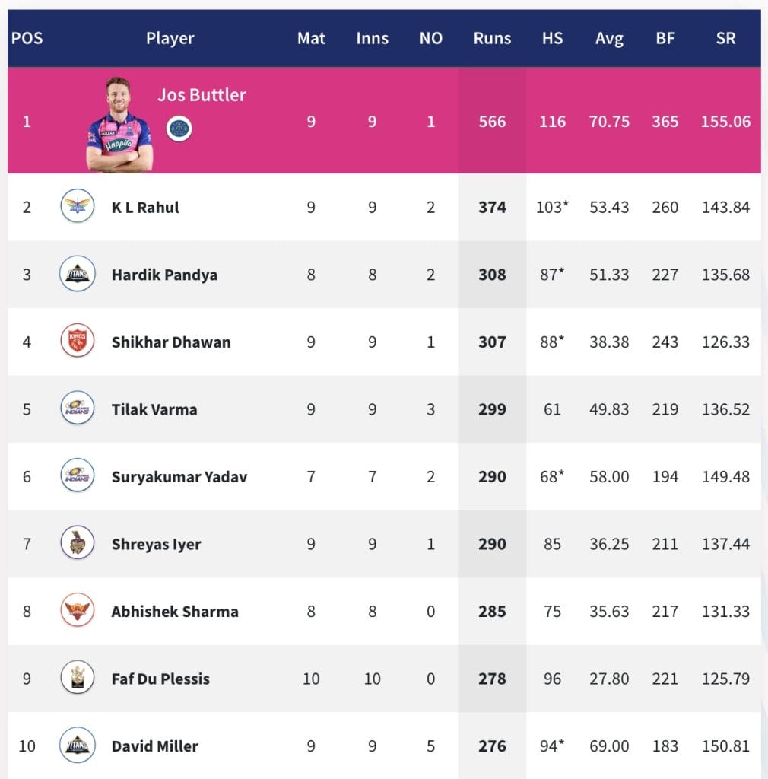768x779 pixels.
Task: Click Punjab Kings logo beside Shikhar Dhawan
Action: point(77,341)
